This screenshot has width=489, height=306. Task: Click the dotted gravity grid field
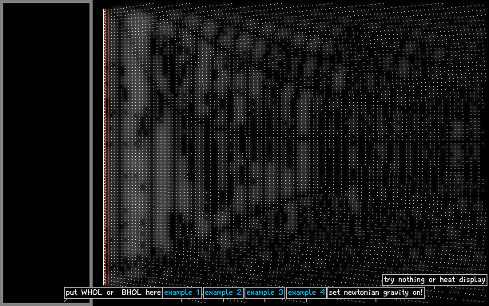pos(296,143)
